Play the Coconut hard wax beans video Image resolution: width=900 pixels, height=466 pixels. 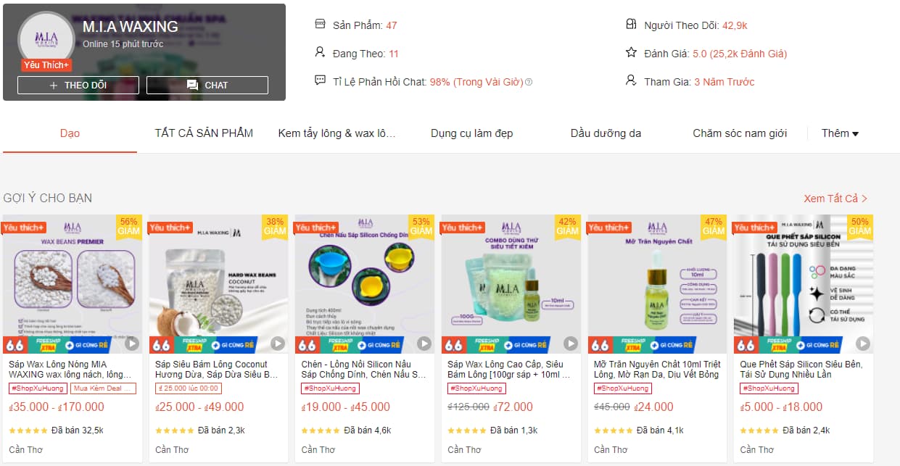coord(278,344)
